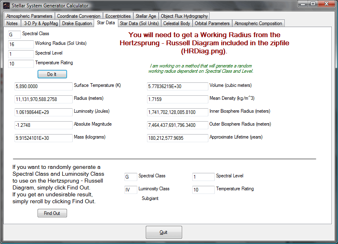The image size is (338, 244).
Task: Click the top Spectral Class field
Action: (15, 34)
